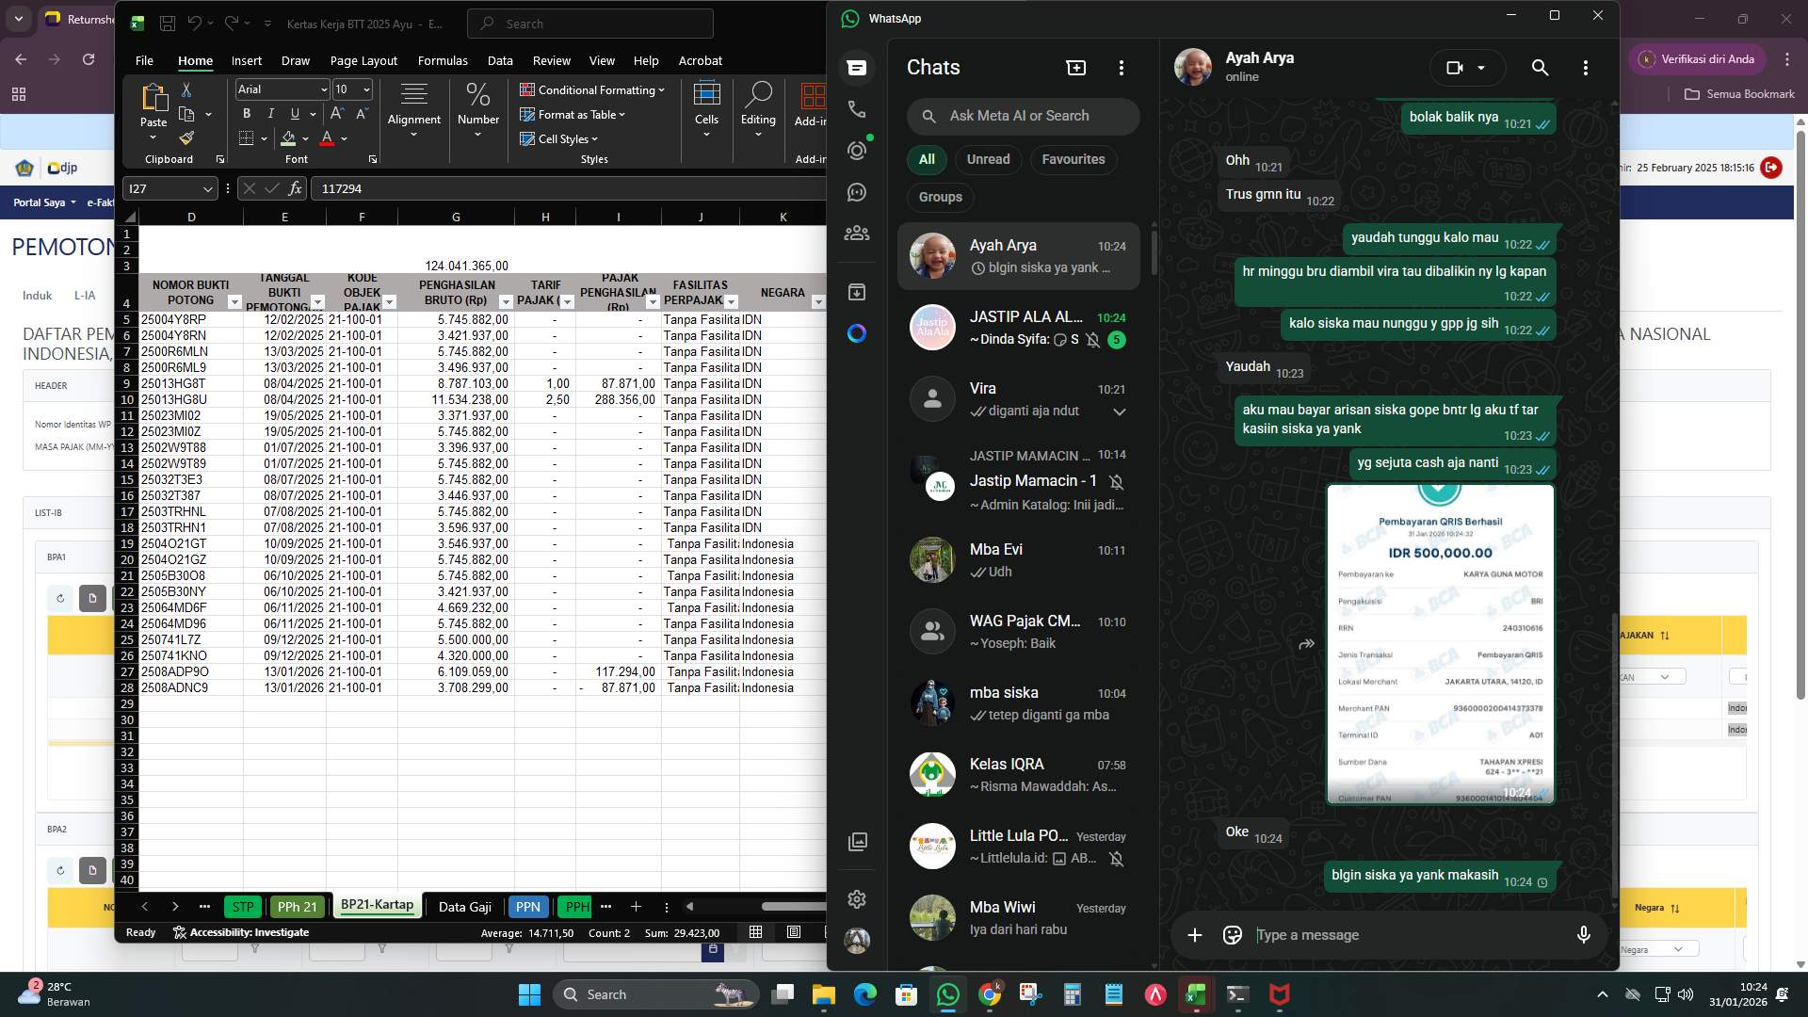
Task: Switch to the Formulas ribbon tab
Action: pos(443,60)
